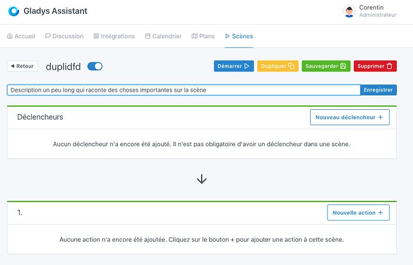Save the scene with Sauvegarder
Screen dimensions: 413x265
(x=326, y=66)
